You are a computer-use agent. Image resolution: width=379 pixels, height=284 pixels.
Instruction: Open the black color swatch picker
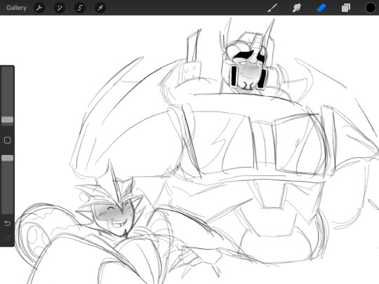[x=371, y=8]
